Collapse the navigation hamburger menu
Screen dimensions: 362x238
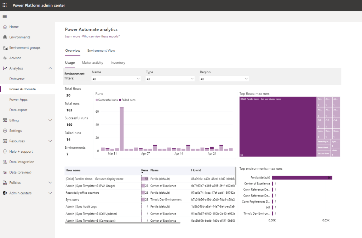(x=5, y=17)
